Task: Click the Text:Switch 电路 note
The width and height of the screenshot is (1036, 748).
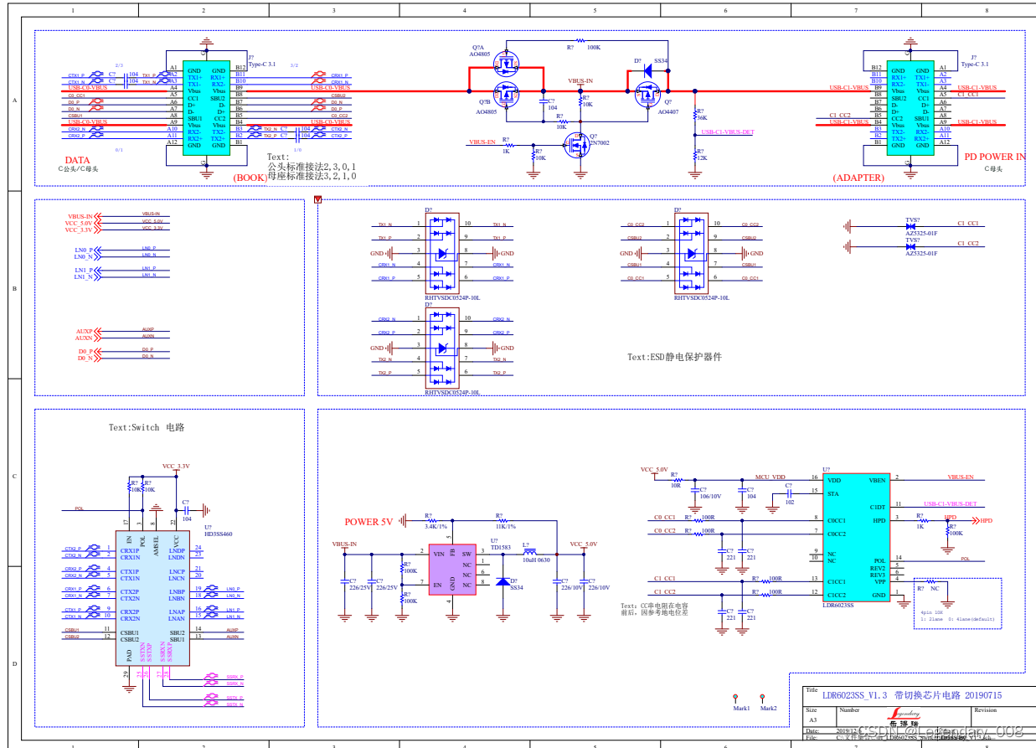Action: (x=147, y=427)
